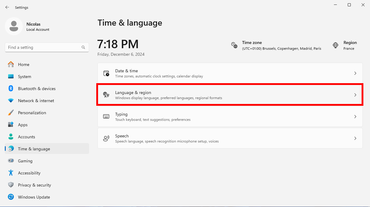The height and width of the screenshot is (207, 370).
Task: Open the Windows Update icon
Action: click(x=11, y=197)
